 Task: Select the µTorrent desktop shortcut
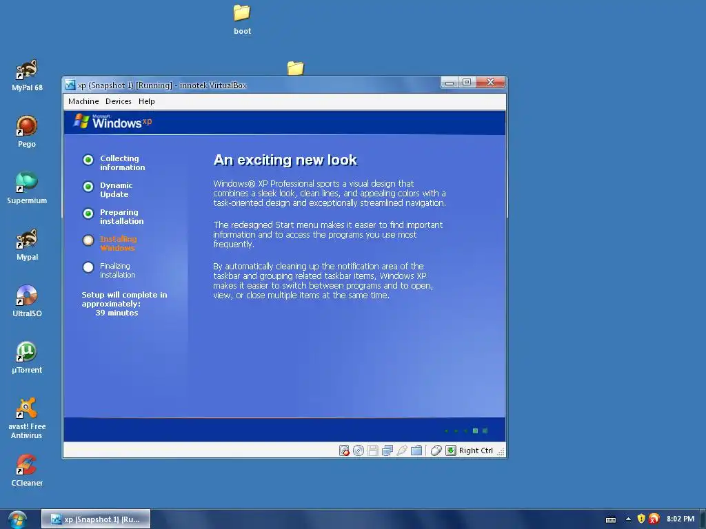tap(27, 357)
